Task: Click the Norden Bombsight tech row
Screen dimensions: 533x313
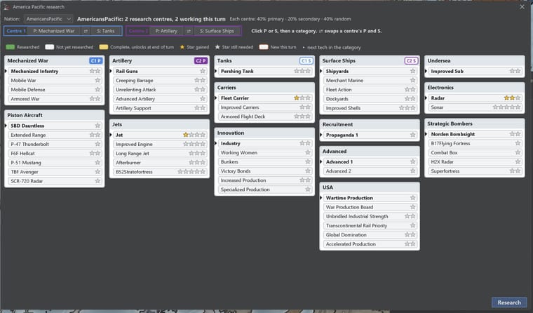Action: [x=475, y=134]
